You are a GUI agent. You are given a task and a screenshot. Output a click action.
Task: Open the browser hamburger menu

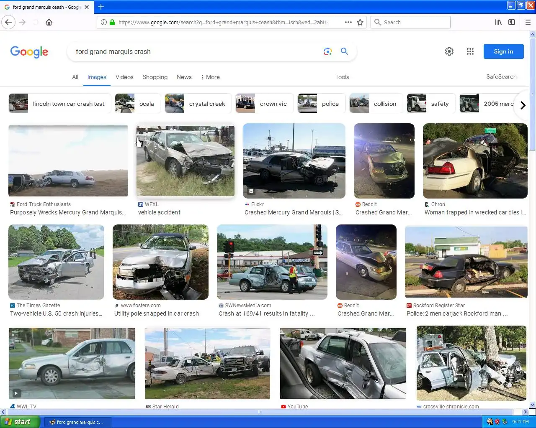coord(528,22)
